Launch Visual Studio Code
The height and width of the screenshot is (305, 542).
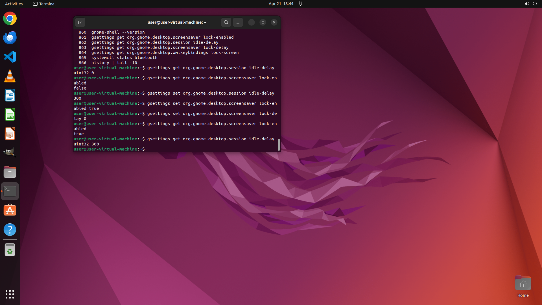[10, 57]
